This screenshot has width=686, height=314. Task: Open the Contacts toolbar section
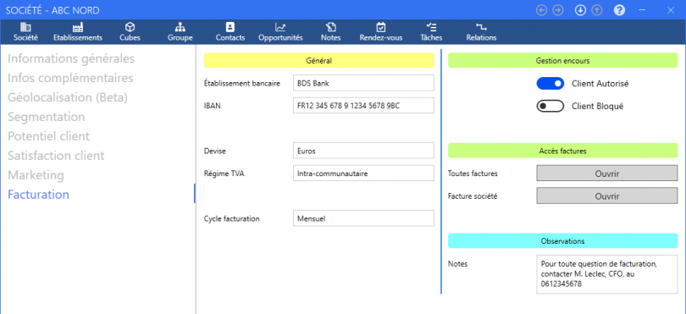[x=230, y=32]
